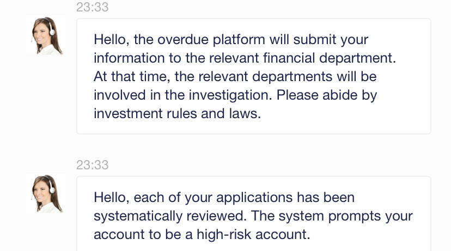Click the overdue platform message bubble
Screen dimensions: 451x251
[254, 76]
